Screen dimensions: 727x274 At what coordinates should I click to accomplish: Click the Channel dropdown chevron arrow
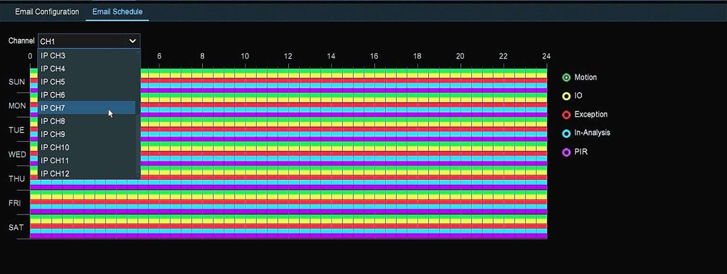[x=133, y=41]
